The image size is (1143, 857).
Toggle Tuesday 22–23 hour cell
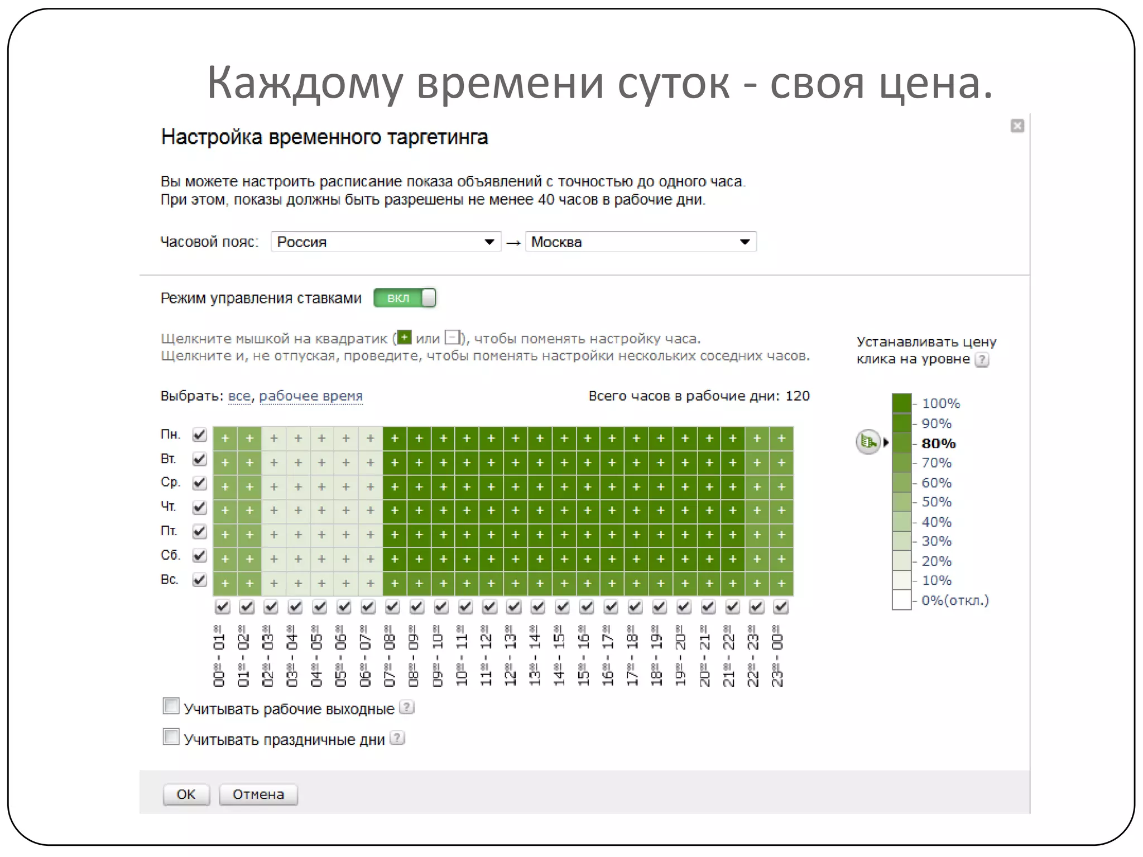click(x=757, y=463)
